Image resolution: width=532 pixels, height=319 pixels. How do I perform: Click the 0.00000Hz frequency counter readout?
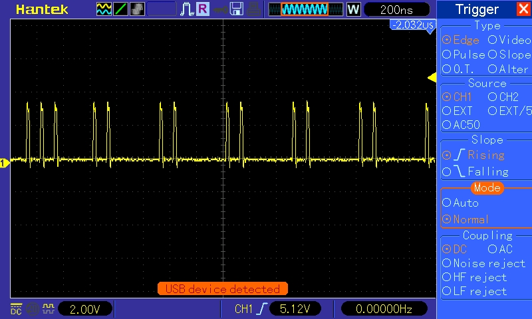point(384,309)
